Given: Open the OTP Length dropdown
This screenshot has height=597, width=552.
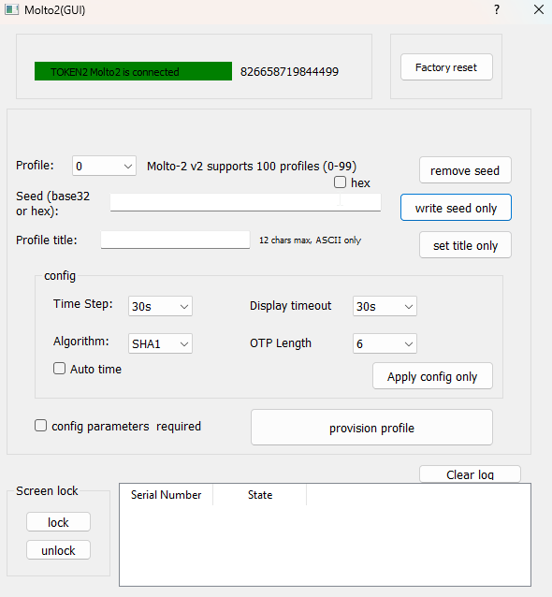Looking at the screenshot, I should pos(385,343).
